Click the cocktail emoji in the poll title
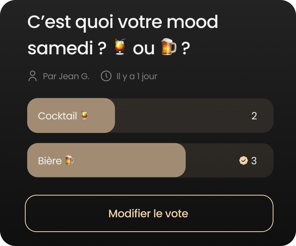 (120, 47)
